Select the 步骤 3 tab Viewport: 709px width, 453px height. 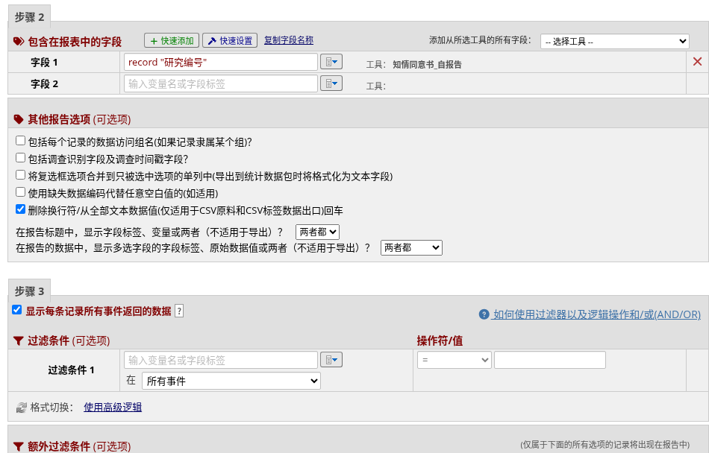(29, 291)
